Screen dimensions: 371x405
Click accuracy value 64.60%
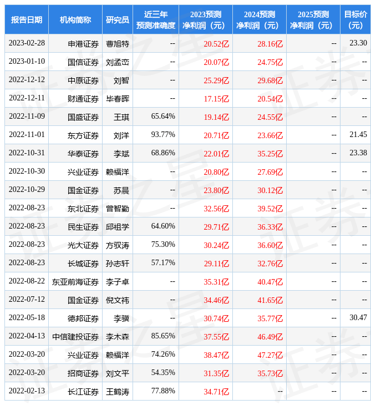pyautogui.click(x=163, y=226)
